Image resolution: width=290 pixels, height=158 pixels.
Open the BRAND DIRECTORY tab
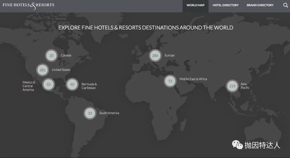(260, 5)
